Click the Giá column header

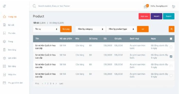click(105, 39)
